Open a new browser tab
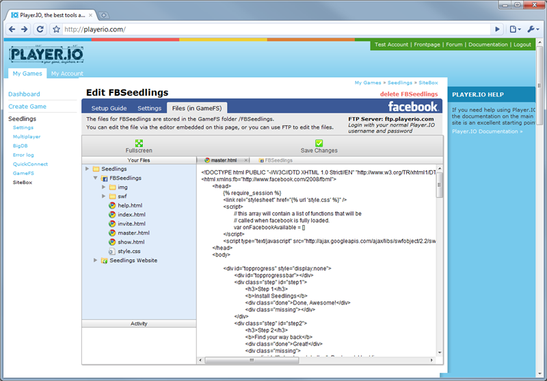 click(104, 15)
